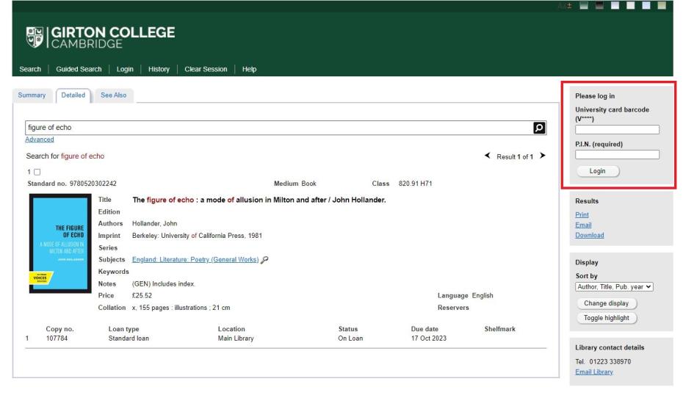Image resolution: width=683 pixels, height=395 pixels.
Task: Select the tan theme swatch at far right
Action: (x=662, y=6)
